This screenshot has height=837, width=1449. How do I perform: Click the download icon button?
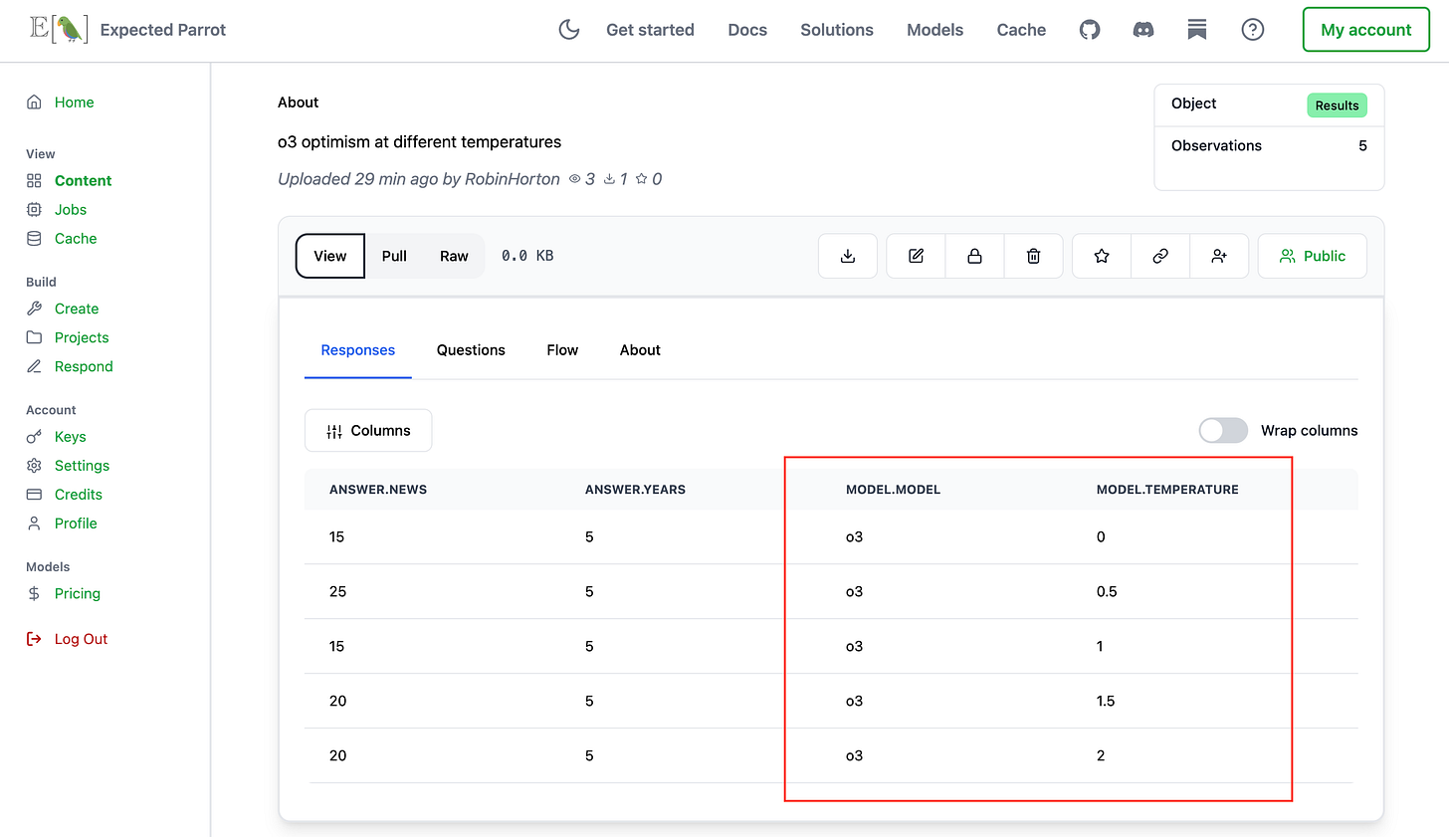848,256
